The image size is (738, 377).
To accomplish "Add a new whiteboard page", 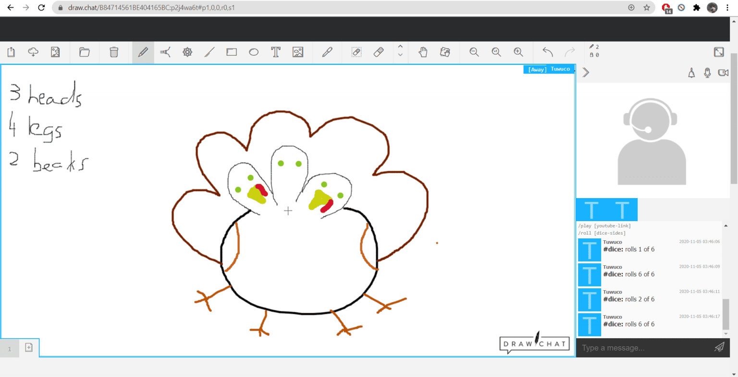I will pyautogui.click(x=28, y=348).
